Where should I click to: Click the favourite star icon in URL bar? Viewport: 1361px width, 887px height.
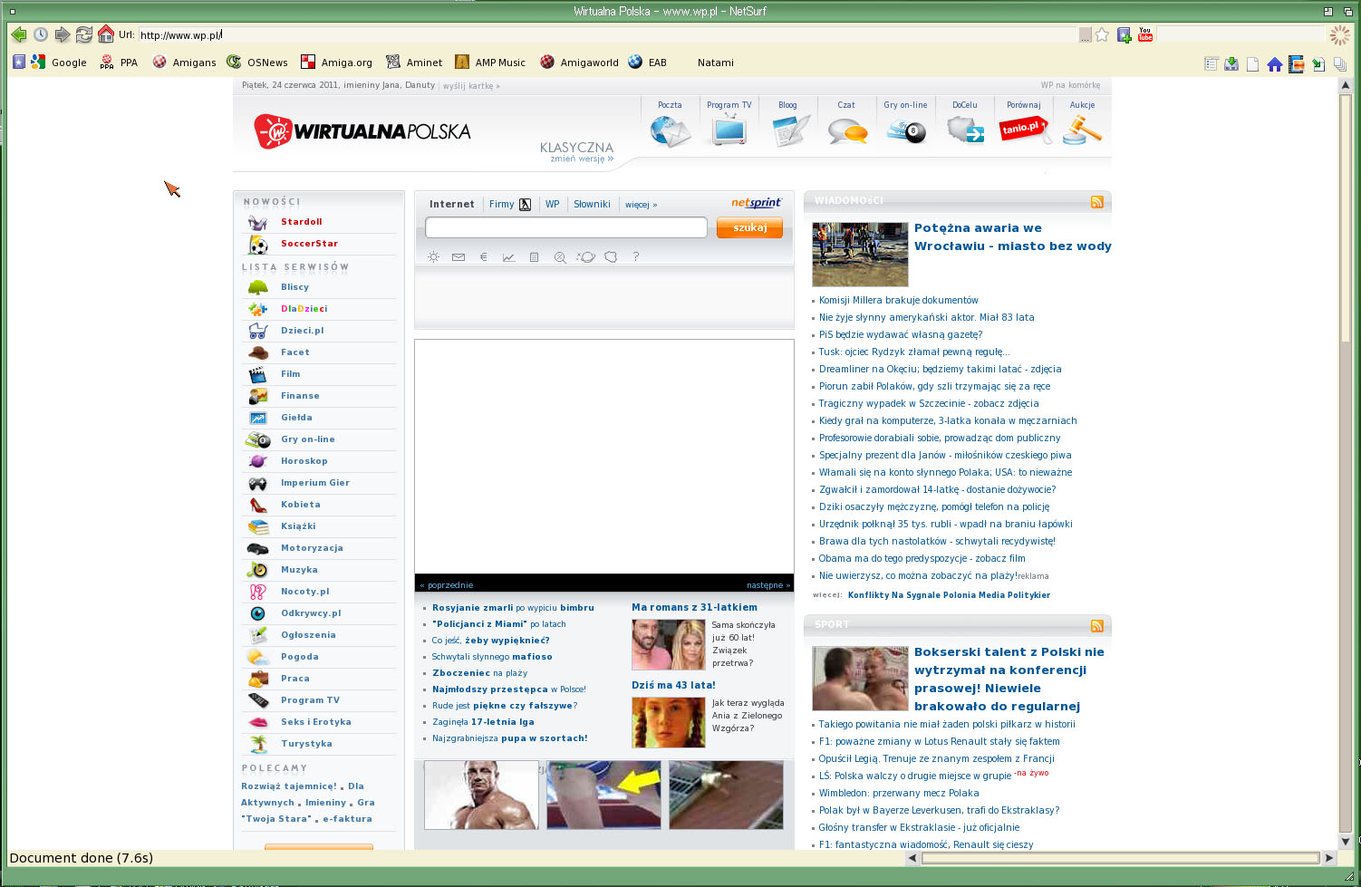tap(1102, 34)
